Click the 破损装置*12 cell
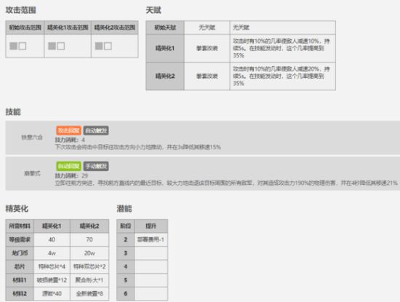Image resolution: width=400 pixels, height=302 pixels. (52, 280)
